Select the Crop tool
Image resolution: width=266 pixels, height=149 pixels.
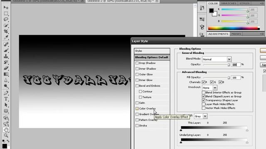[x=6, y=31]
